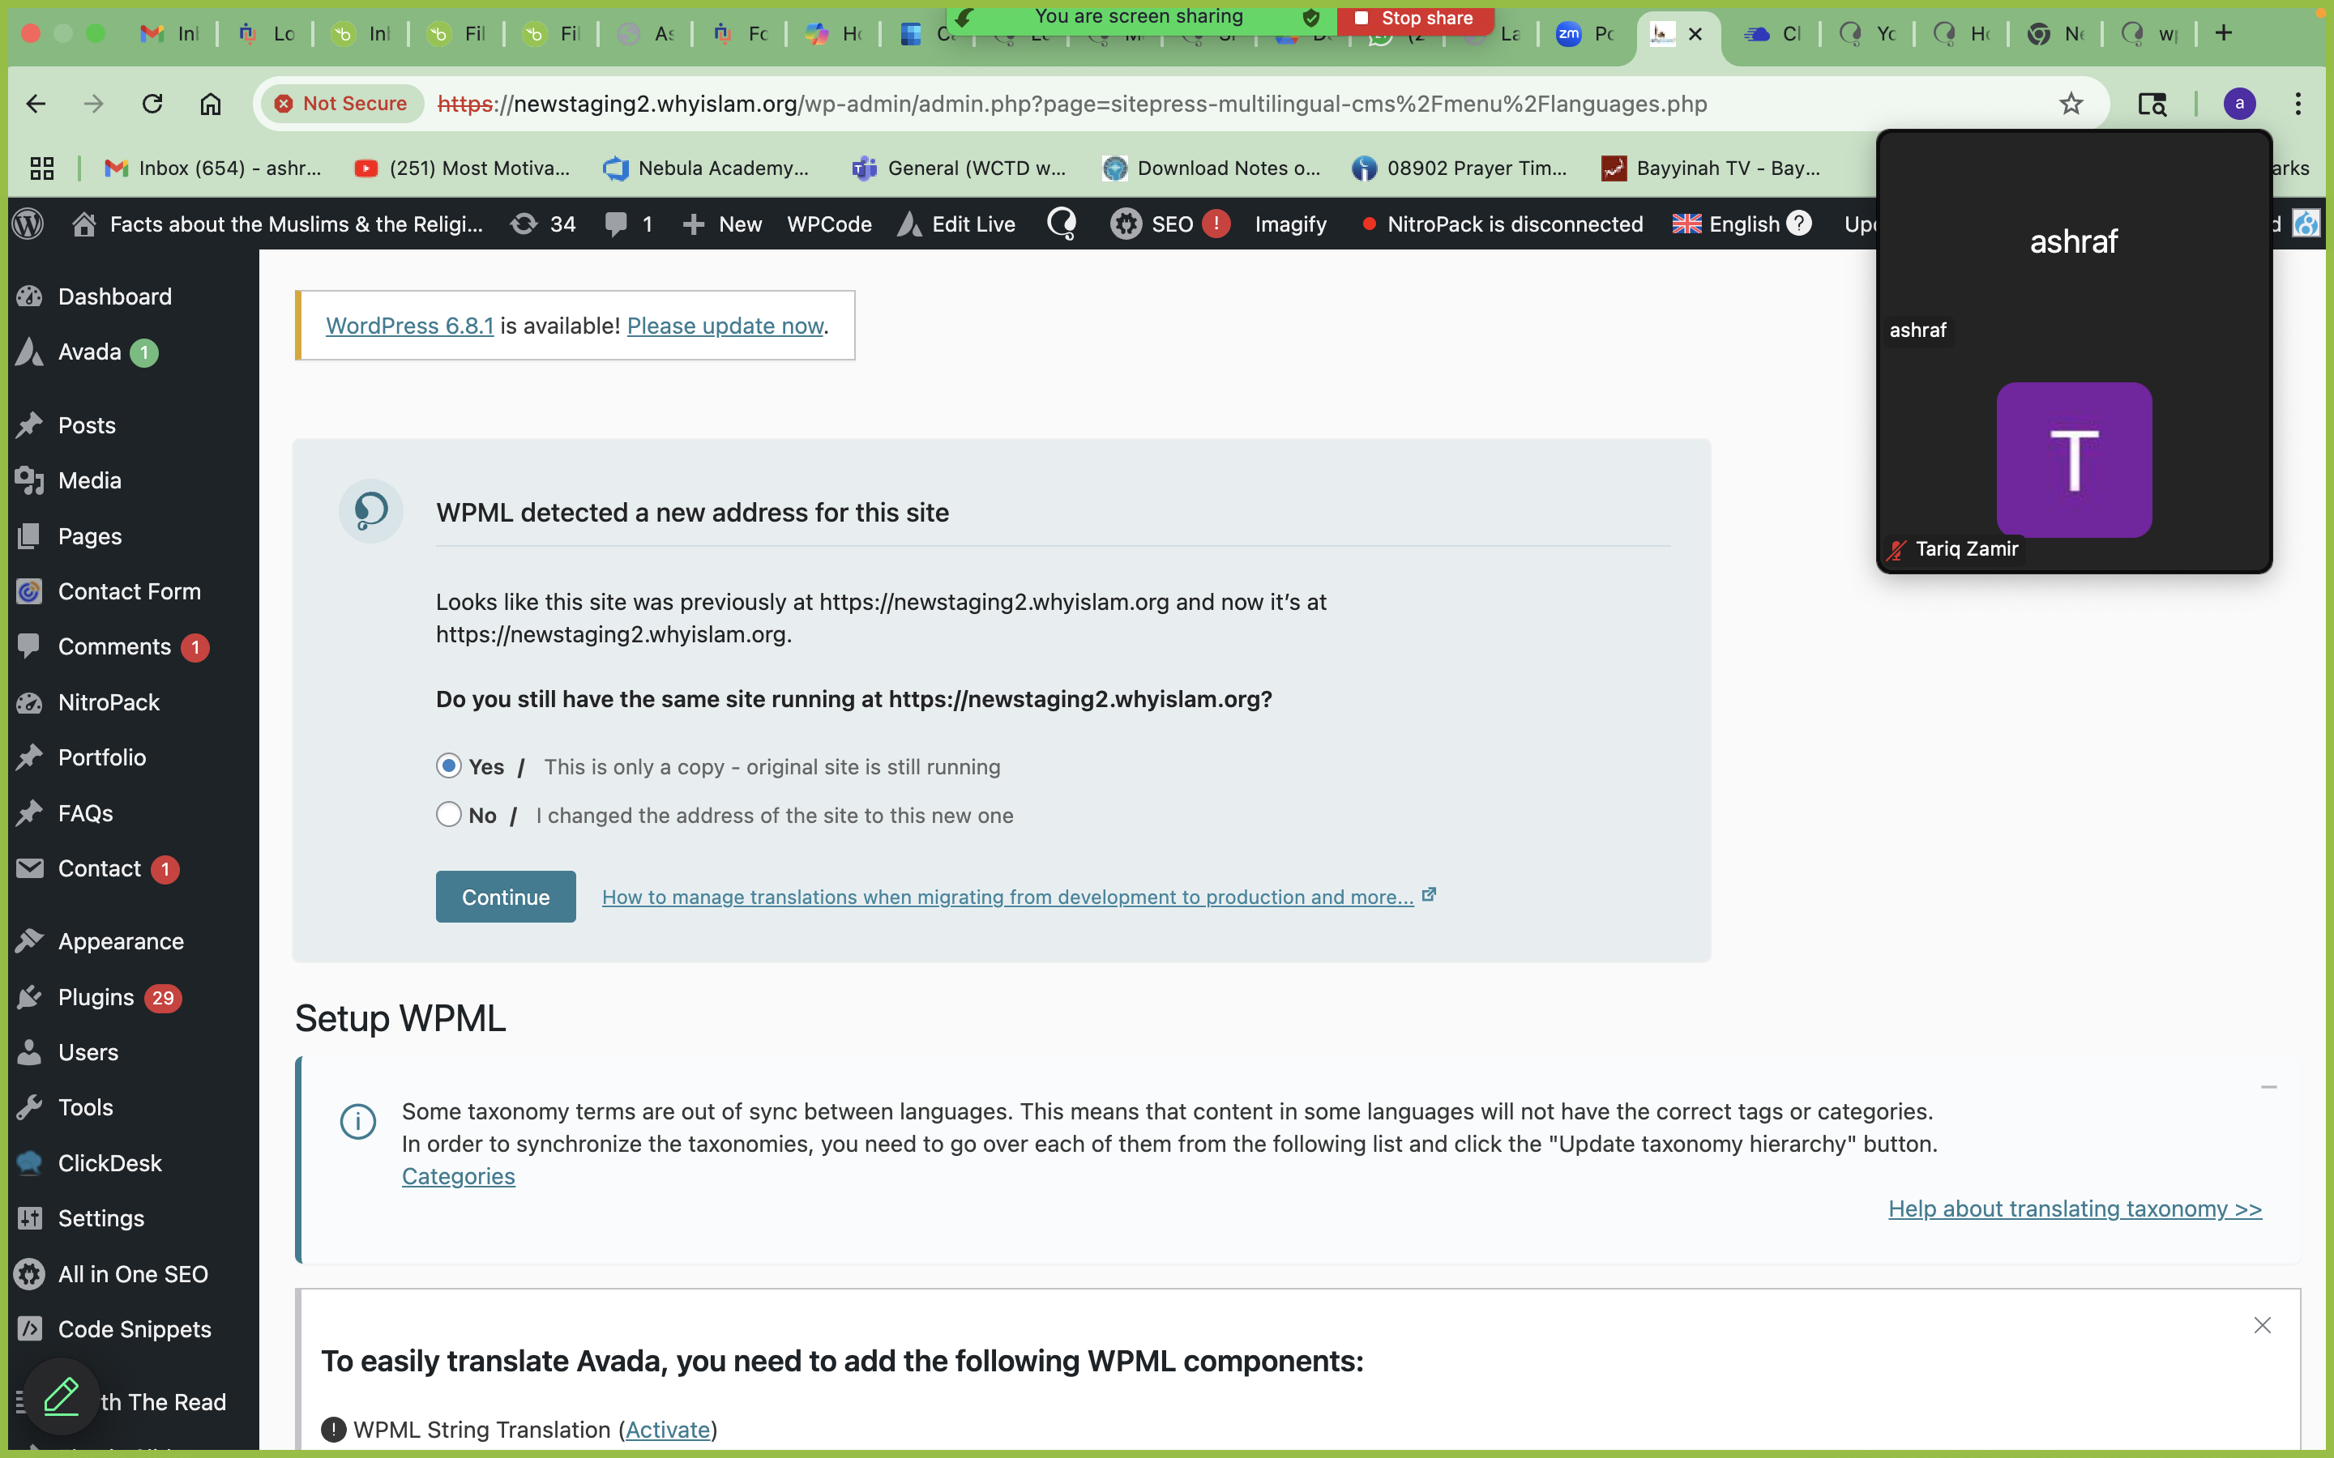The height and width of the screenshot is (1458, 2334).
Task: Click the Continue button
Action: (x=506, y=897)
